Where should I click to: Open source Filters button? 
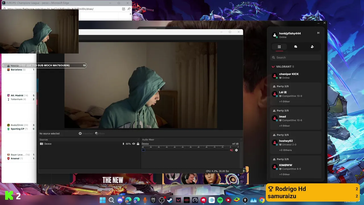(100, 134)
